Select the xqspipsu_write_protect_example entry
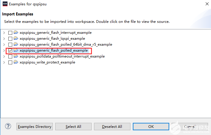The image size is (211, 135). tap(47, 62)
